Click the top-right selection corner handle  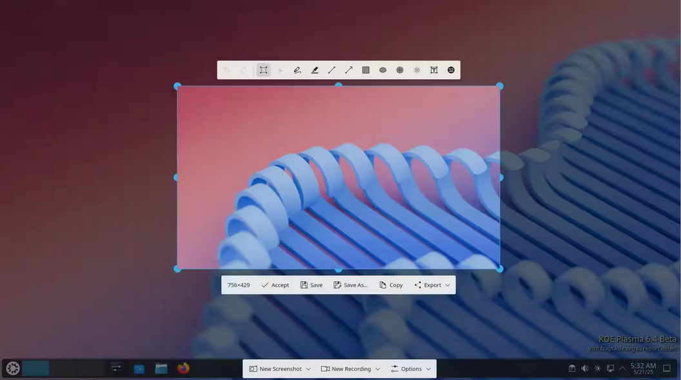500,86
